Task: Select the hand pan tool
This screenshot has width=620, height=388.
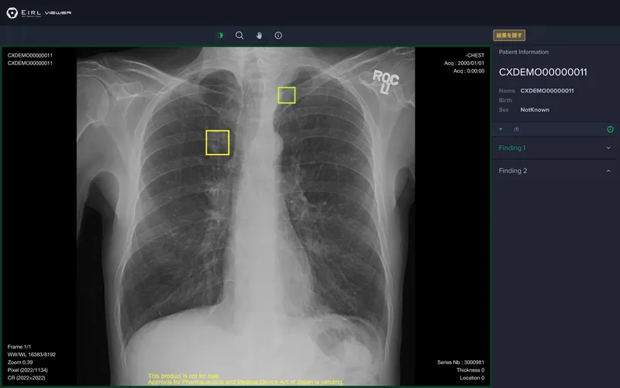Action: (259, 35)
